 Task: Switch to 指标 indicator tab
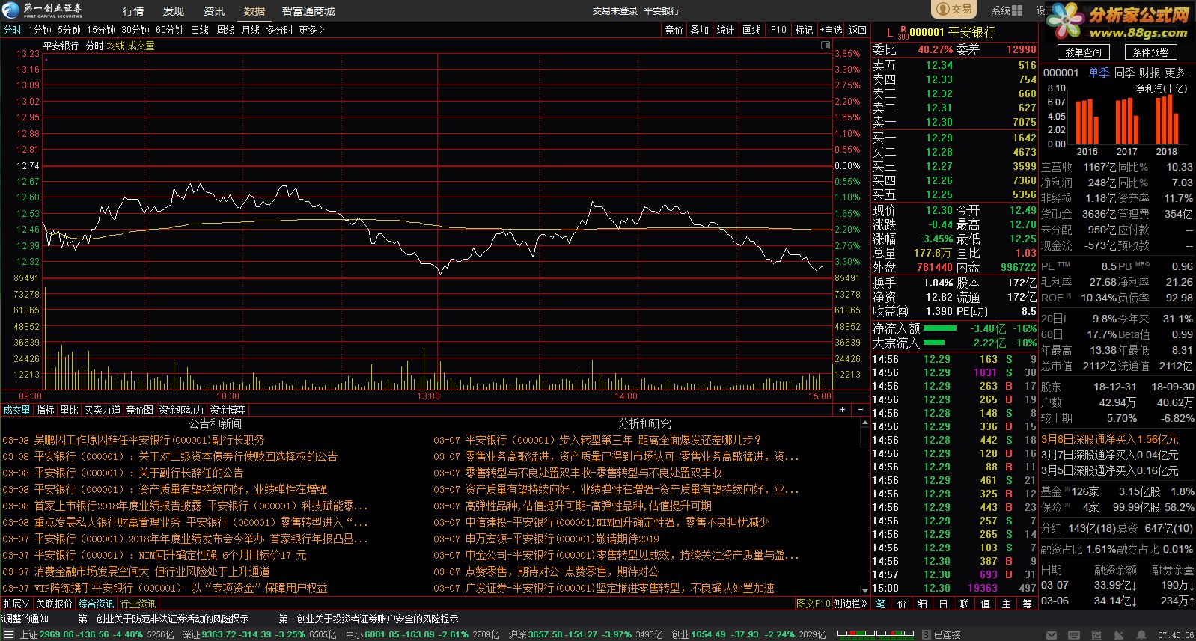click(46, 410)
